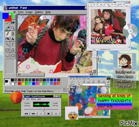Click the Paint canvas scroll-down arrow
This screenshot has height=127, width=139.
tap(94, 71)
